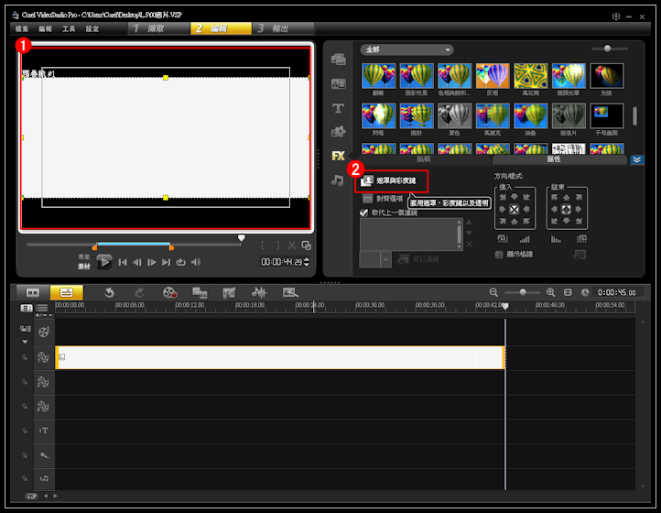Screen dimensions: 661x513
Task: Open the 設定 menu
Action: click(92, 28)
